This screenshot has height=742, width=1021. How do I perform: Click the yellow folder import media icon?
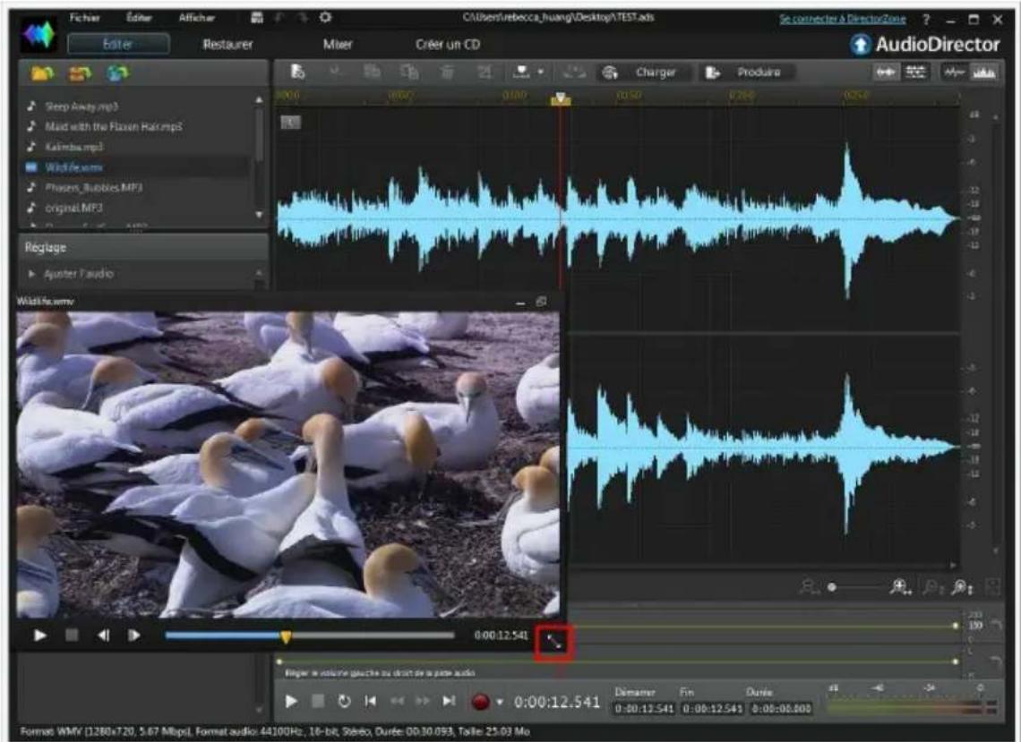(x=42, y=73)
